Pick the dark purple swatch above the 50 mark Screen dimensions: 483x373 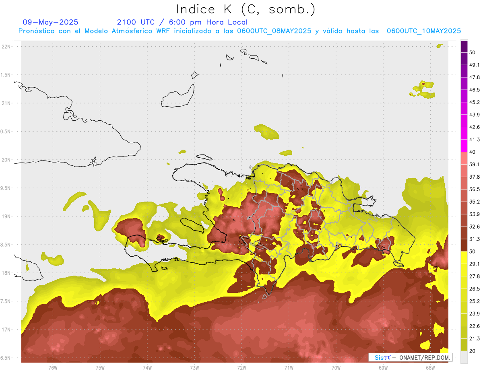(464, 46)
